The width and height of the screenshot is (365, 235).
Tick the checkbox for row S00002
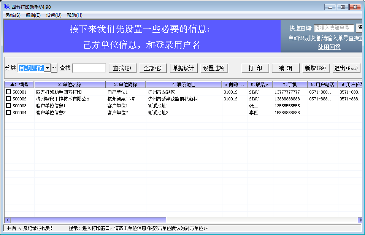(x=8, y=99)
